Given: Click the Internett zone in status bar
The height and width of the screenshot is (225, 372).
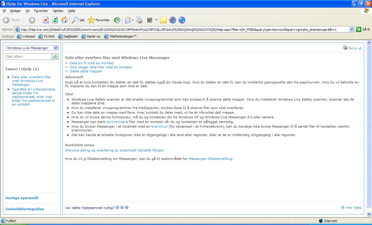Looking at the screenshot, I should tap(328, 221).
